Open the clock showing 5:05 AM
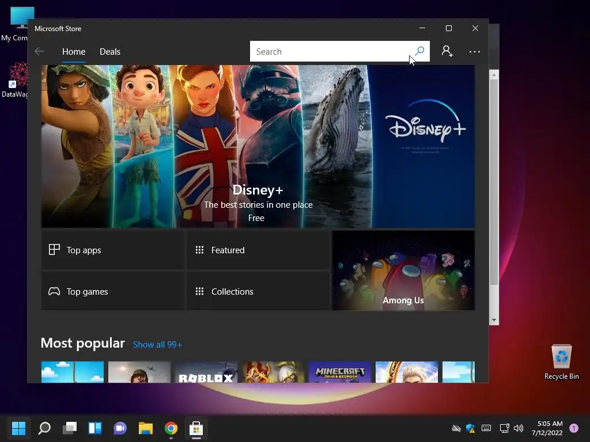The height and width of the screenshot is (442, 590). point(547,428)
